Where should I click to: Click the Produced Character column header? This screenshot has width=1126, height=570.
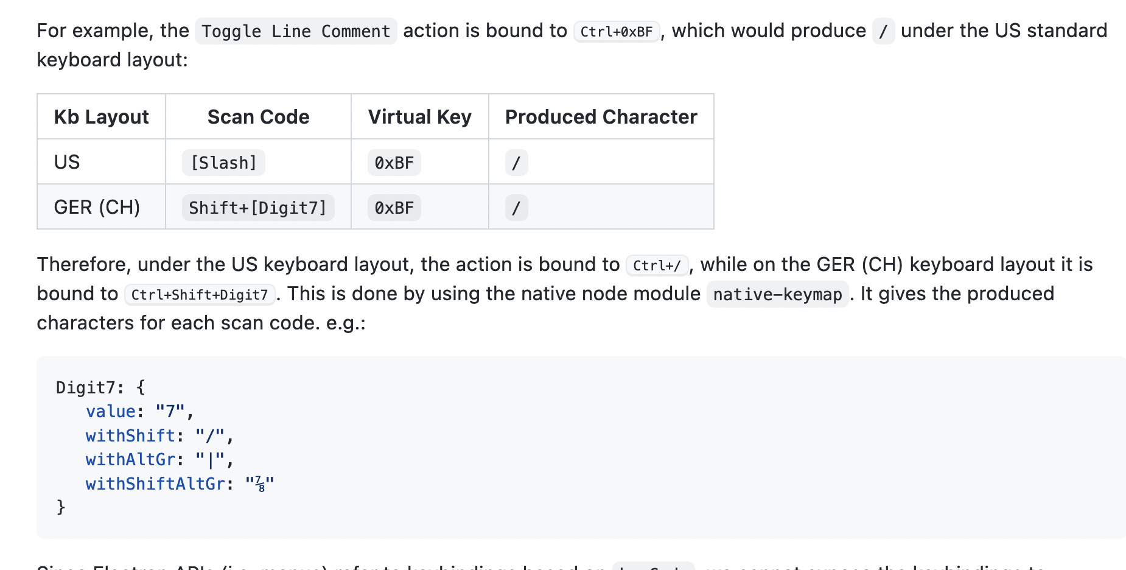601,116
